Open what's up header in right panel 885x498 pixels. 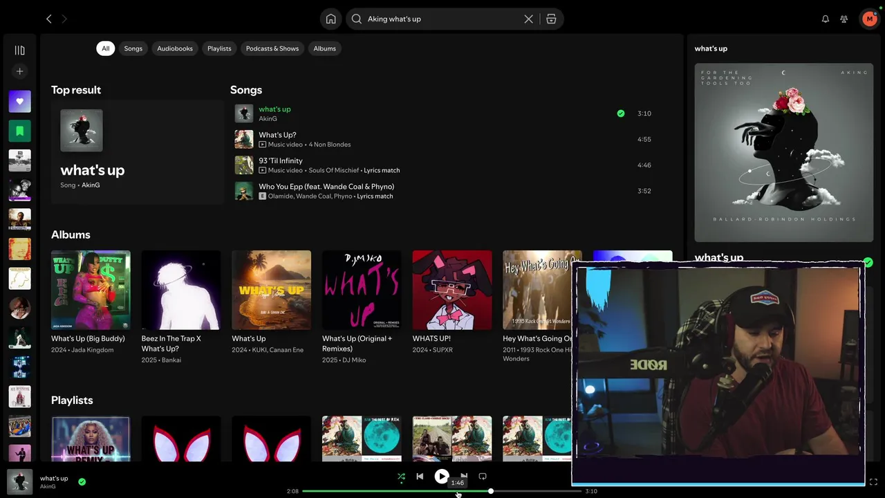pyautogui.click(x=711, y=48)
